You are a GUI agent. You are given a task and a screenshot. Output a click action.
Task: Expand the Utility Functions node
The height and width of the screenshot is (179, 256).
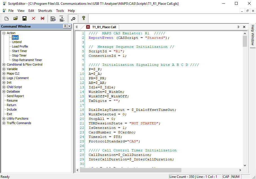(x=4, y=118)
